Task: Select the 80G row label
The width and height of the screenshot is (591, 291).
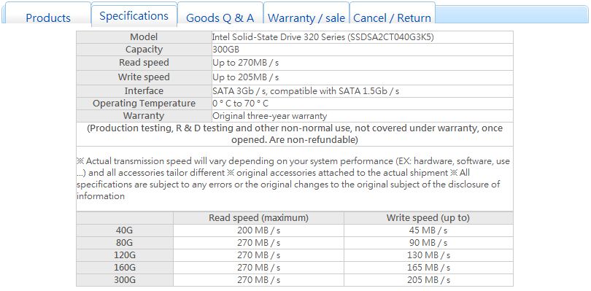Action: 125,243
